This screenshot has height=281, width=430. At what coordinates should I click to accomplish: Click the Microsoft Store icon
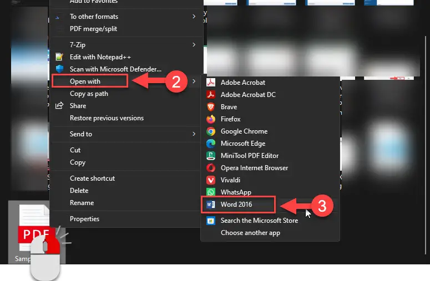pos(211,221)
